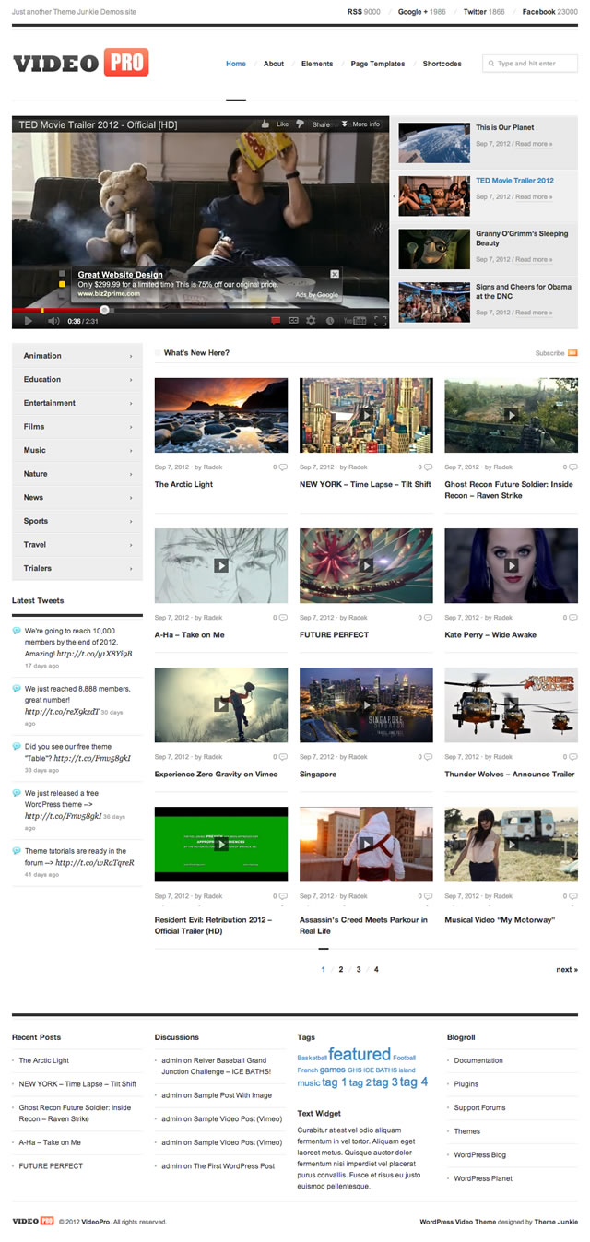Play FUTURE PERFECT video thumbnail
The width and height of the screenshot is (590, 1242).
pyautogui.click(x=366, y=565)
